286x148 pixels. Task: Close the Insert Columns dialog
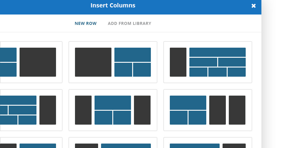click(253, 6)
